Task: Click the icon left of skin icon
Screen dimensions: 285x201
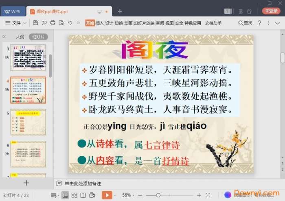Action: point(241,11)
